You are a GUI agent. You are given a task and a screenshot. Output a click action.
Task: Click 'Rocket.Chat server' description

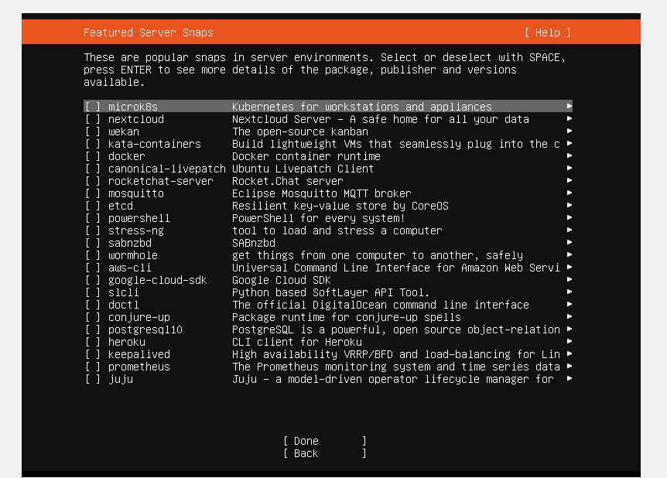[288, 181]
